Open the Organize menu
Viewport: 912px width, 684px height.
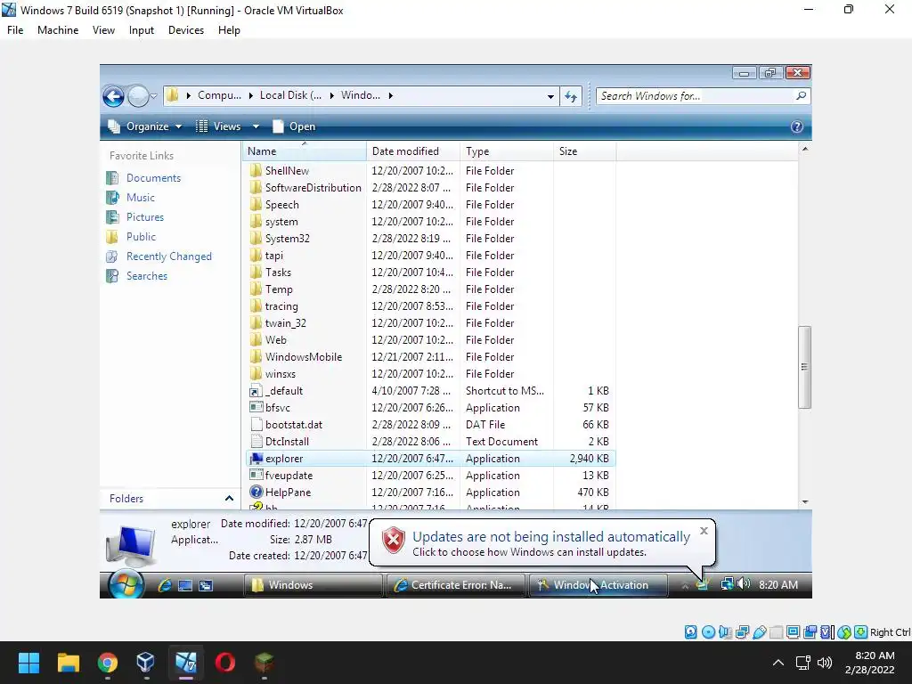tap(145, 126)
